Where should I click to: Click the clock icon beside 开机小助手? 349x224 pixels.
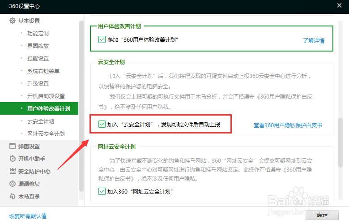pyautogui.click(x=13, y=159)
